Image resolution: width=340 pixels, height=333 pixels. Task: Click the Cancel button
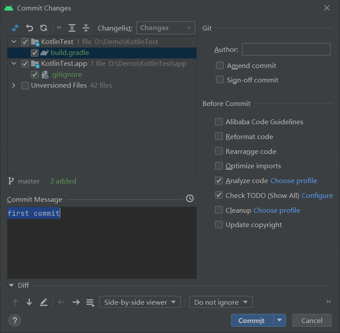[x=312, y=320]
